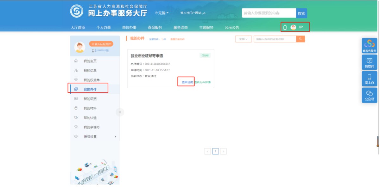Click 查看进度 link on application card
This screenshot has width=380, height=188.
187,82
